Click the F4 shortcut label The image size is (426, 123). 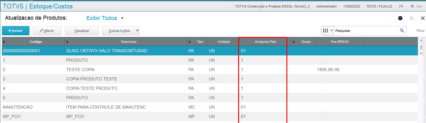point(401,6)
